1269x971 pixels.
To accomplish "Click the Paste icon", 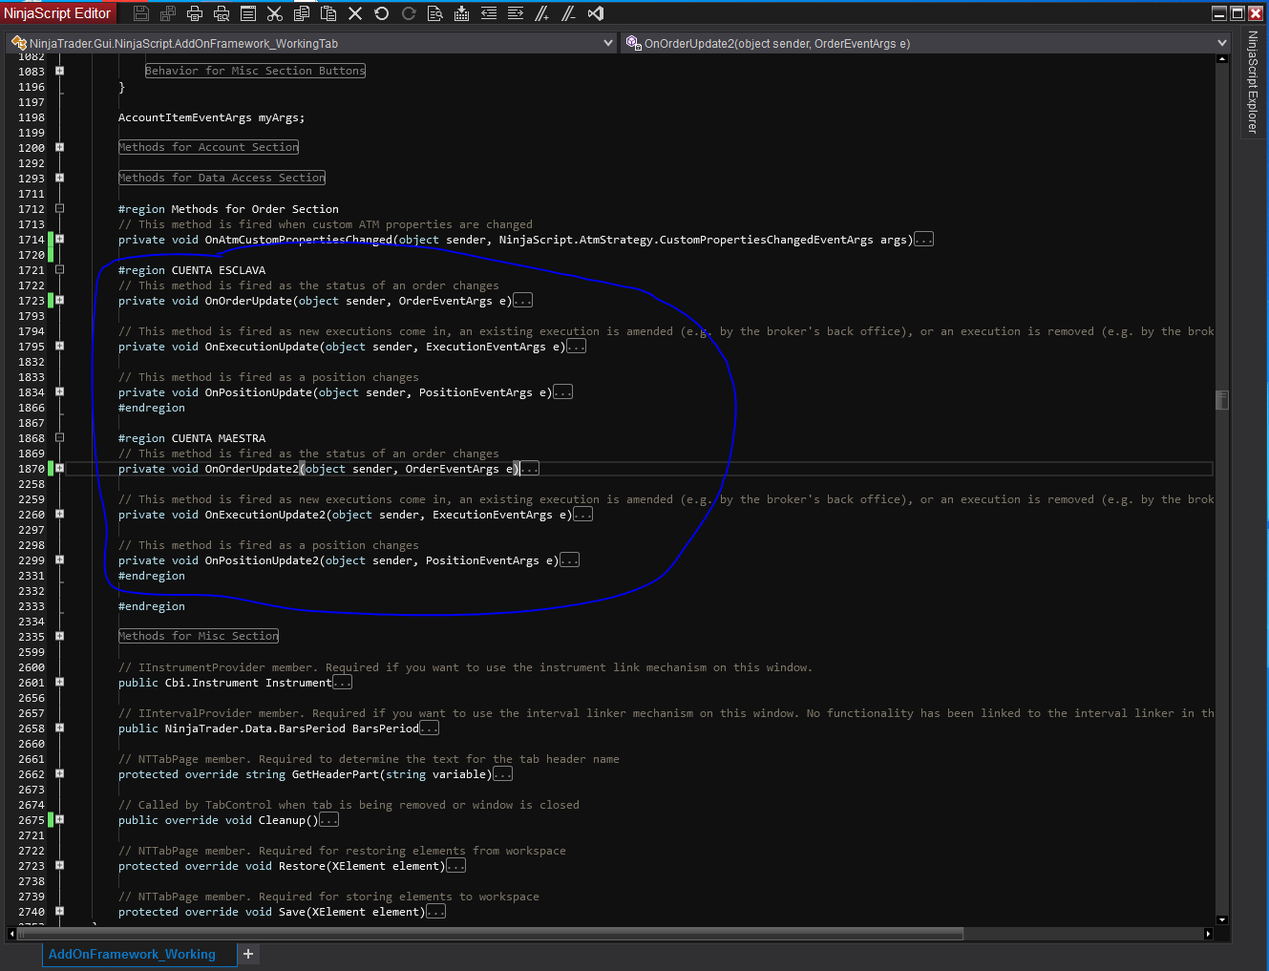I will point(328,13).
